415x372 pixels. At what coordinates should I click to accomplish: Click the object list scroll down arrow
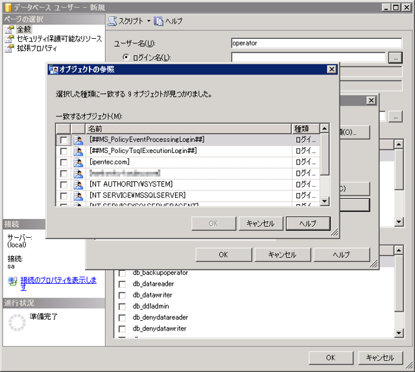click(x=324, y=202)
